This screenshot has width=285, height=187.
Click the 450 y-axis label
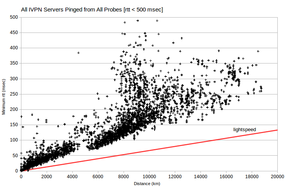14,33
